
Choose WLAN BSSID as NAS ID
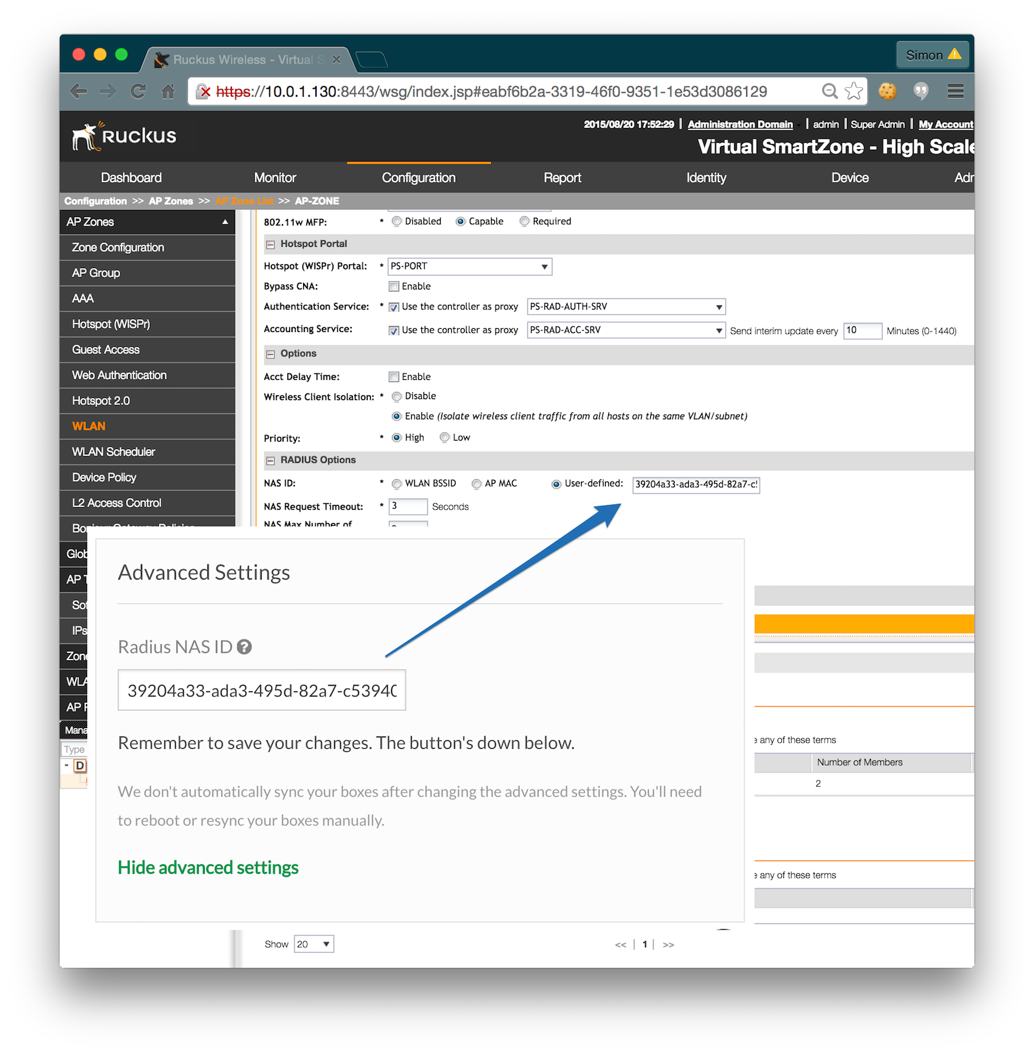(x=397, y=484)
